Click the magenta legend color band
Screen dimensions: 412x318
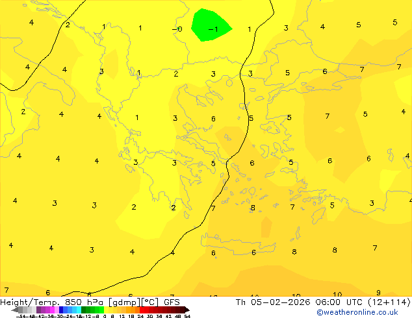click(52, 310)
